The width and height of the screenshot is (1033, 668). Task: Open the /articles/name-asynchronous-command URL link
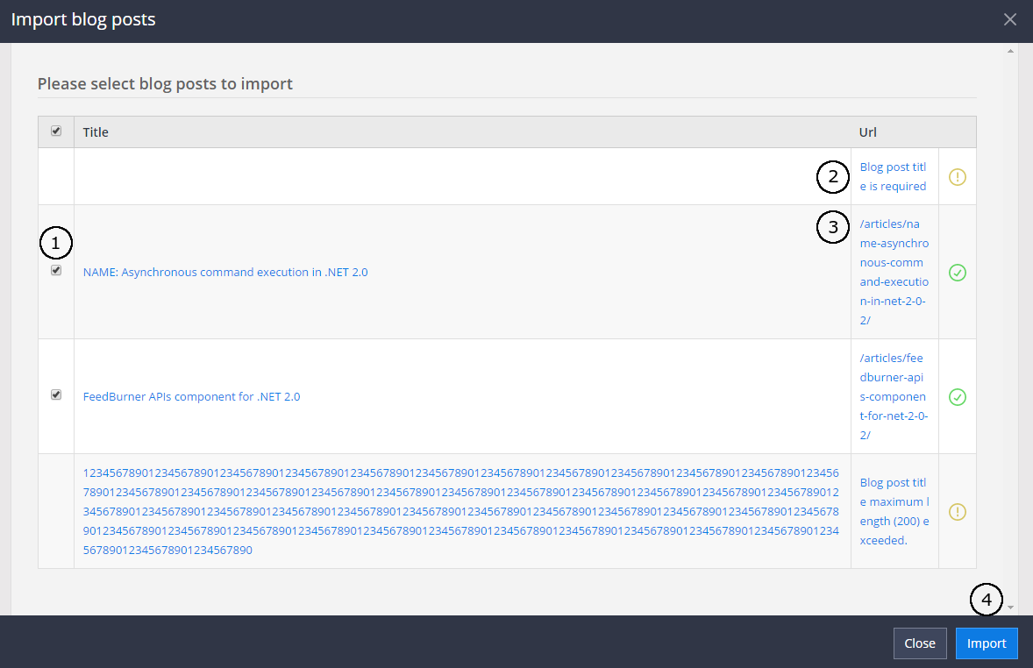(x=894, y=273)
